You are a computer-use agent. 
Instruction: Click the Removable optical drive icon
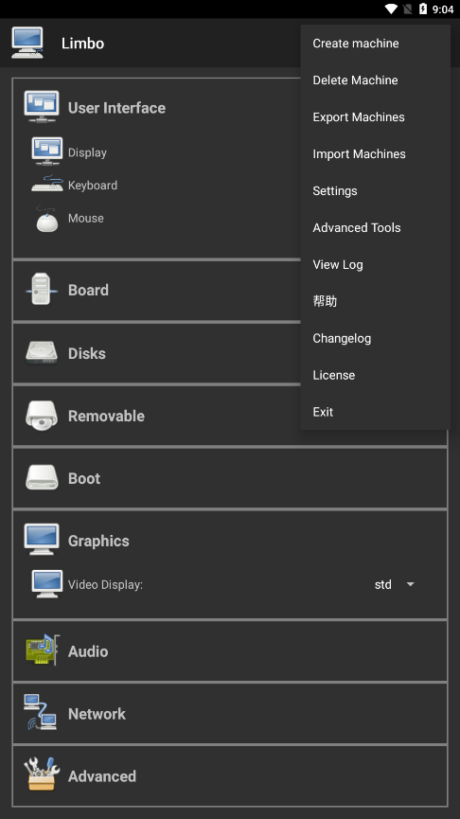click(42, 416)
